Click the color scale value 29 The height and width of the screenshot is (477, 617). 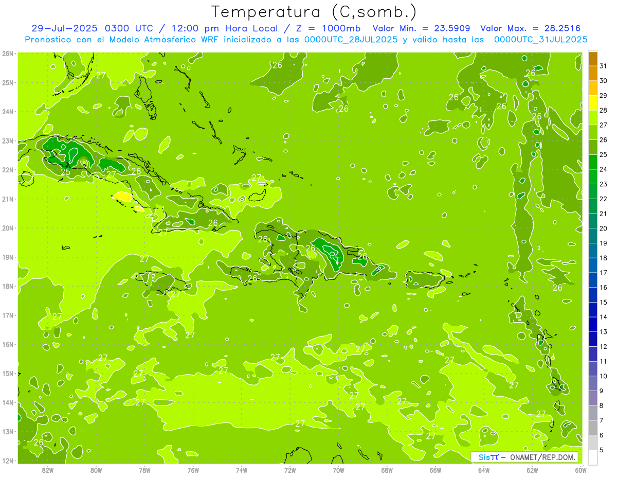point(603,96)
